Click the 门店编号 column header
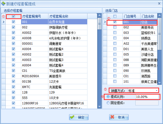The image size is (163, 124). 131,16
